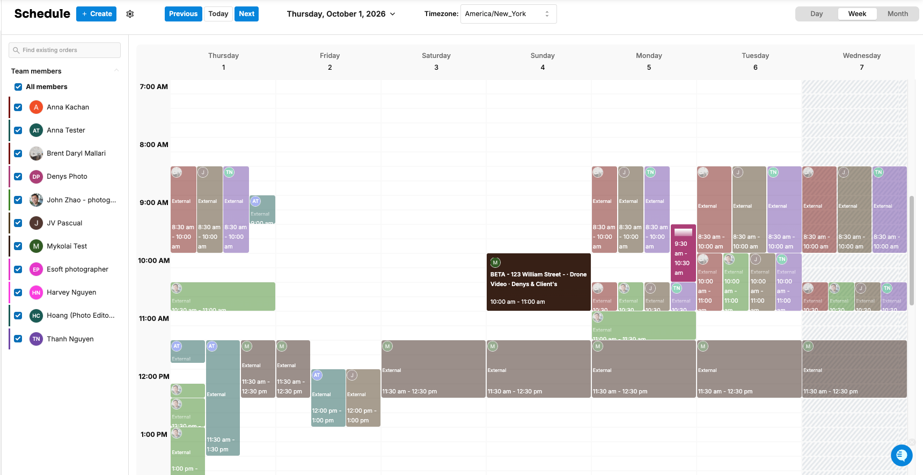Open schedule settings gear icon
923x475 pixels.
pyautogui.click(x=130, y=14)
